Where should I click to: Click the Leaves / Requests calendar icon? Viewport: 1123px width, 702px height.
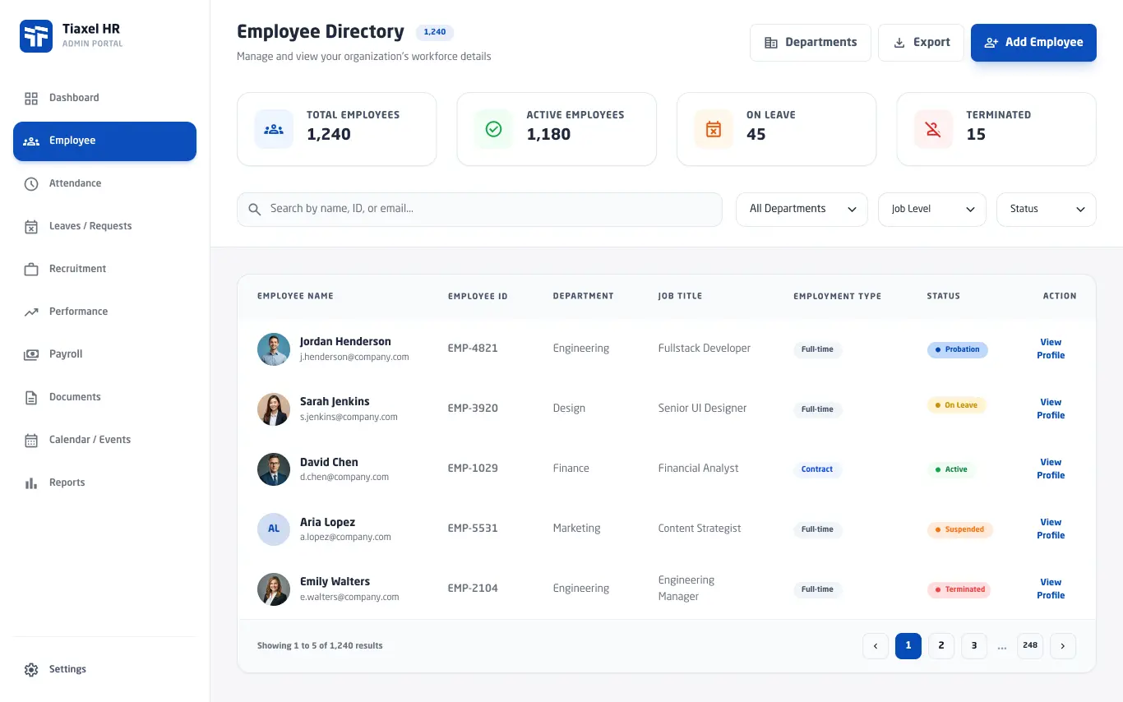[x=31, y=227]
